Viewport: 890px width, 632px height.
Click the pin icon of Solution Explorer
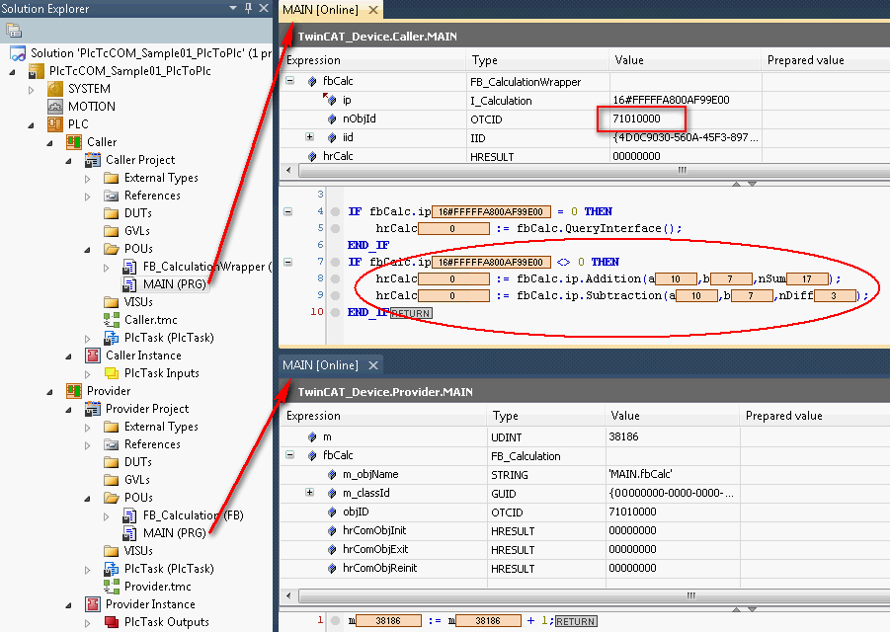249,8
